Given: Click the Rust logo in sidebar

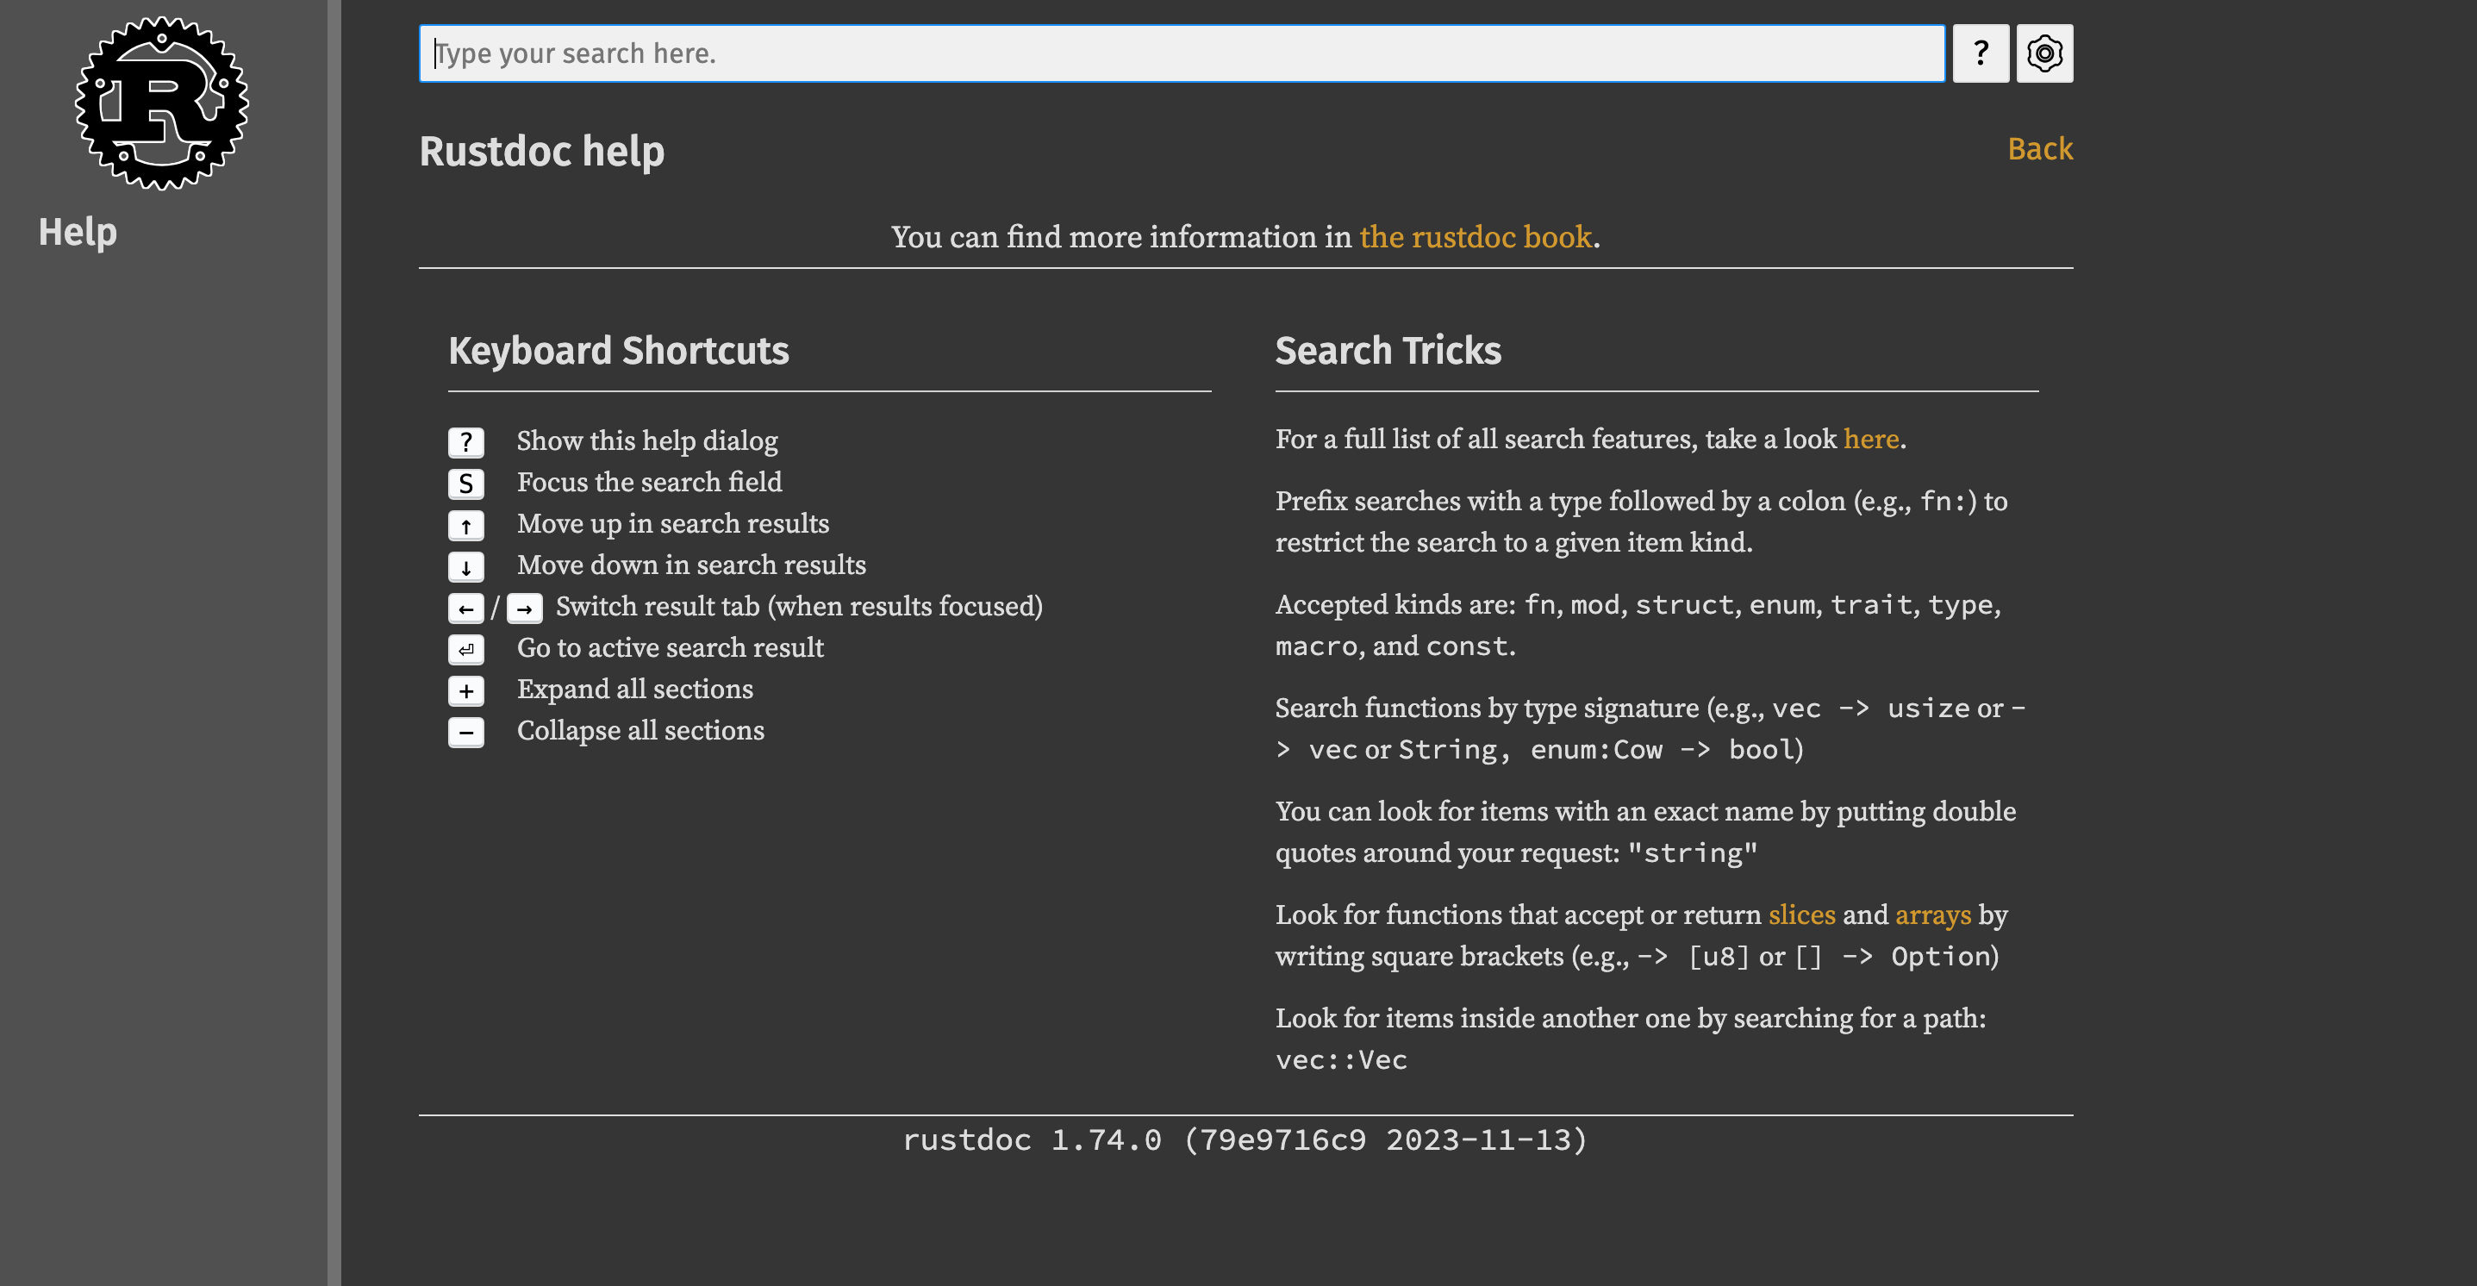Looking at the screenshot, I should pyautogui.click(x=161, y=103).
